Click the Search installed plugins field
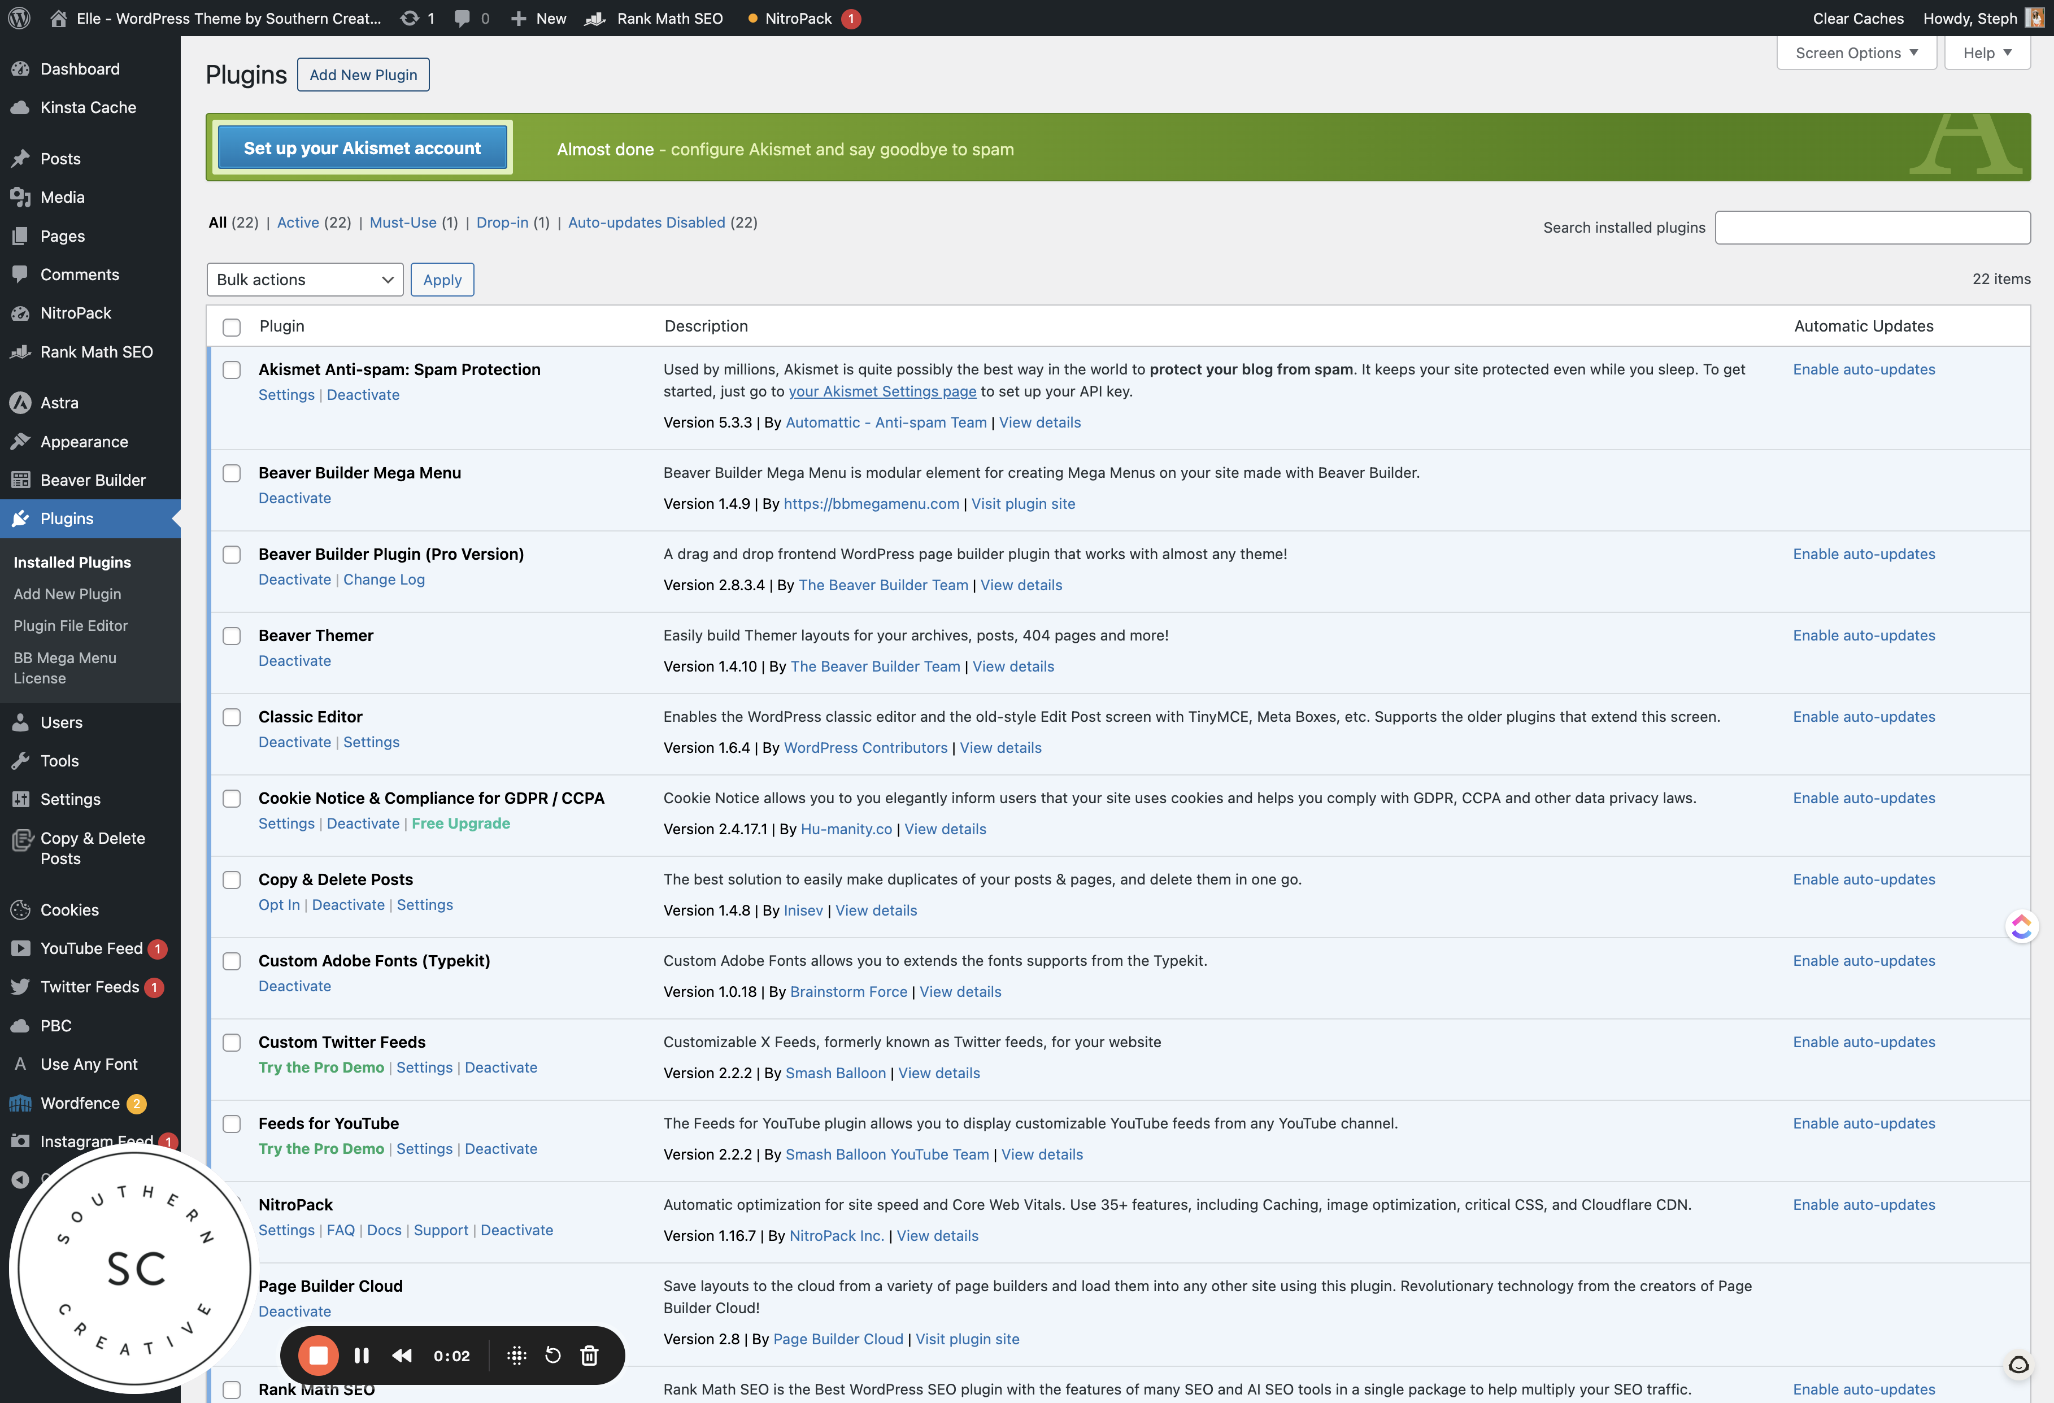 tap(1873, 227)
